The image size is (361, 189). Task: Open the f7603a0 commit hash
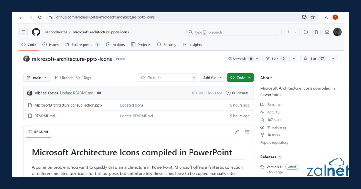point(197,93)
